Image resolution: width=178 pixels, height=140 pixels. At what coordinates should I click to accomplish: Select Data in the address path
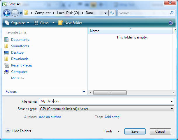coord(89,13)
